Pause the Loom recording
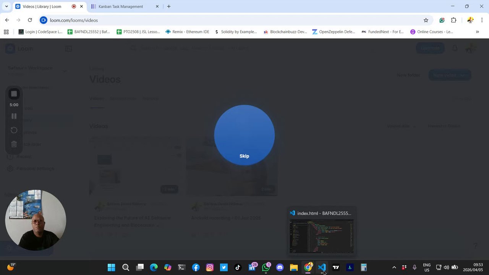 [x=14, y=116]
